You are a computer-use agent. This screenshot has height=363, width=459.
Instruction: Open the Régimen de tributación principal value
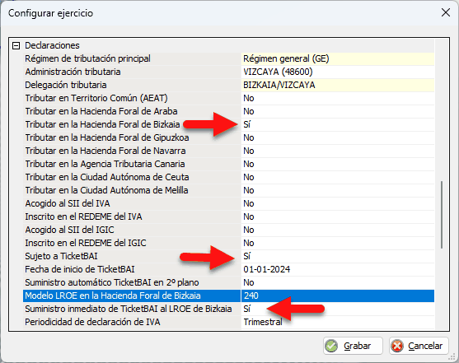pos(338,58)
